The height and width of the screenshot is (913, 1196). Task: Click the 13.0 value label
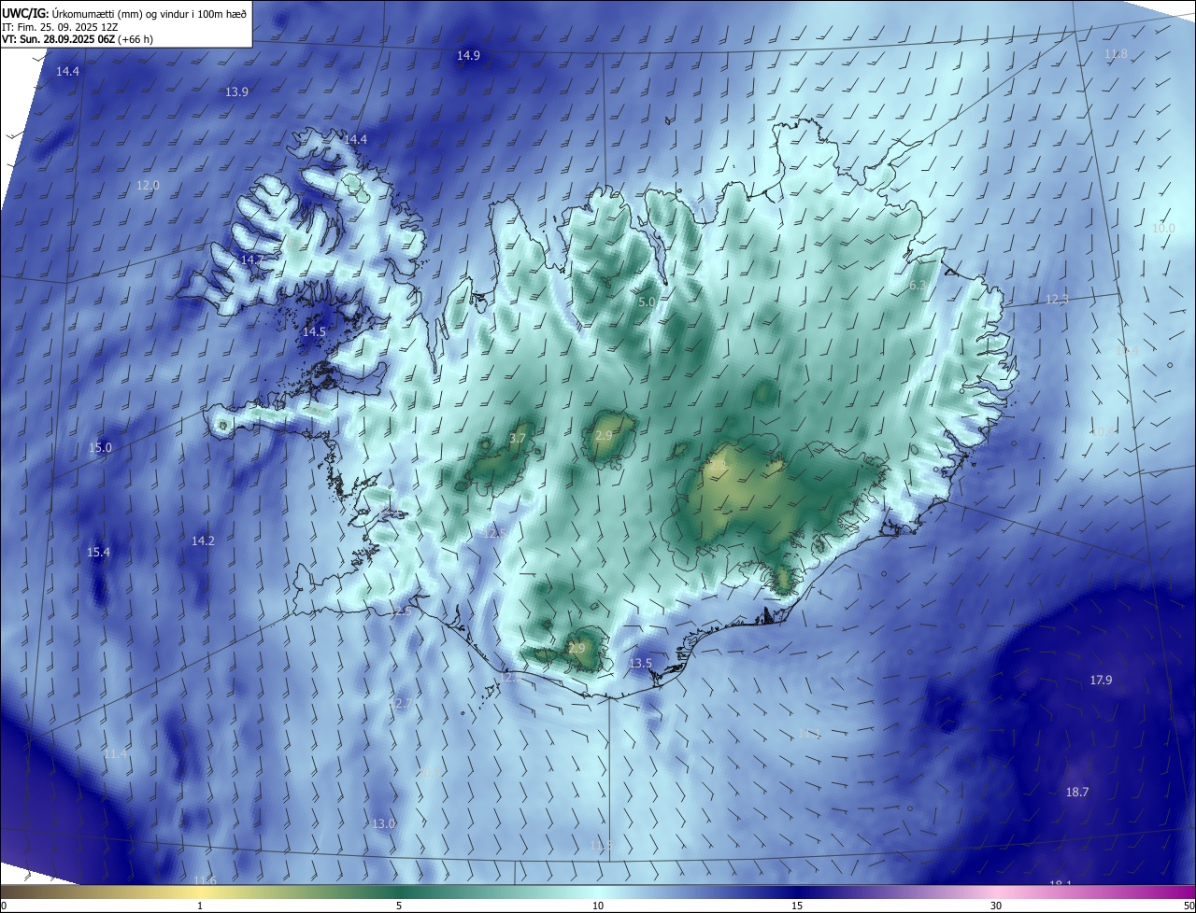[384, 823]
